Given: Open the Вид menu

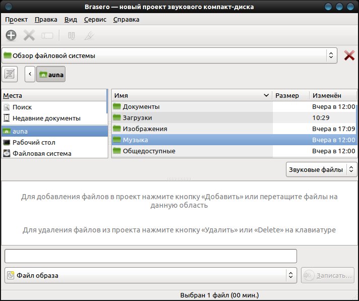Looking at the screenshot, I should [x=70, y=20].
